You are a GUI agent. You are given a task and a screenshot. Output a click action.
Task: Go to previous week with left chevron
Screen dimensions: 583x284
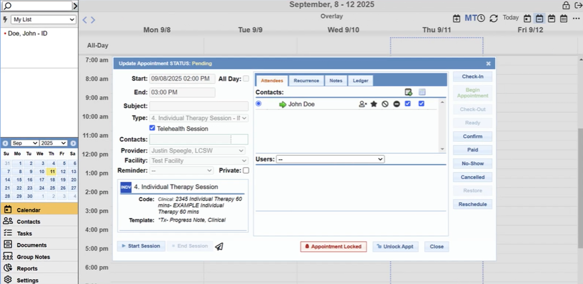click(x=84, y=20)
